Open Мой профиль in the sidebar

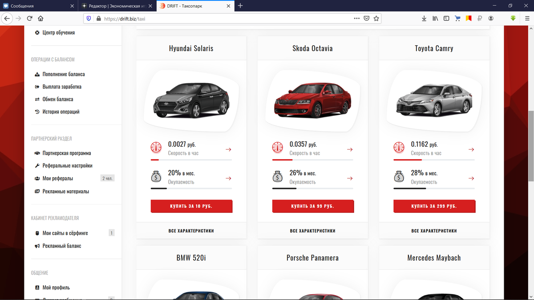coord(52,288)
